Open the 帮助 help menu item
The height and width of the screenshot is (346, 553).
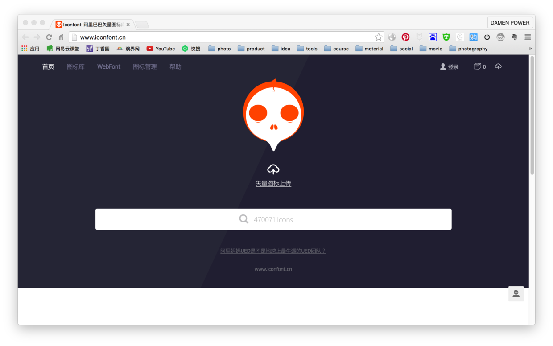pos(175,66)
